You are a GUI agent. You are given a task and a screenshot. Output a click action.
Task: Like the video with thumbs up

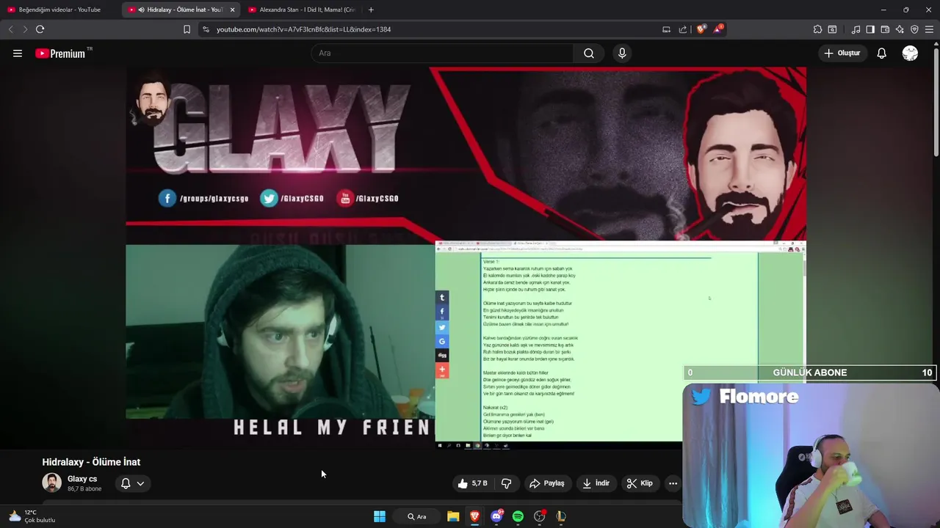click(x=472, y=483)
